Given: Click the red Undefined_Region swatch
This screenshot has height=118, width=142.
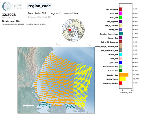Looking at the screenshot, I should 121,83.
